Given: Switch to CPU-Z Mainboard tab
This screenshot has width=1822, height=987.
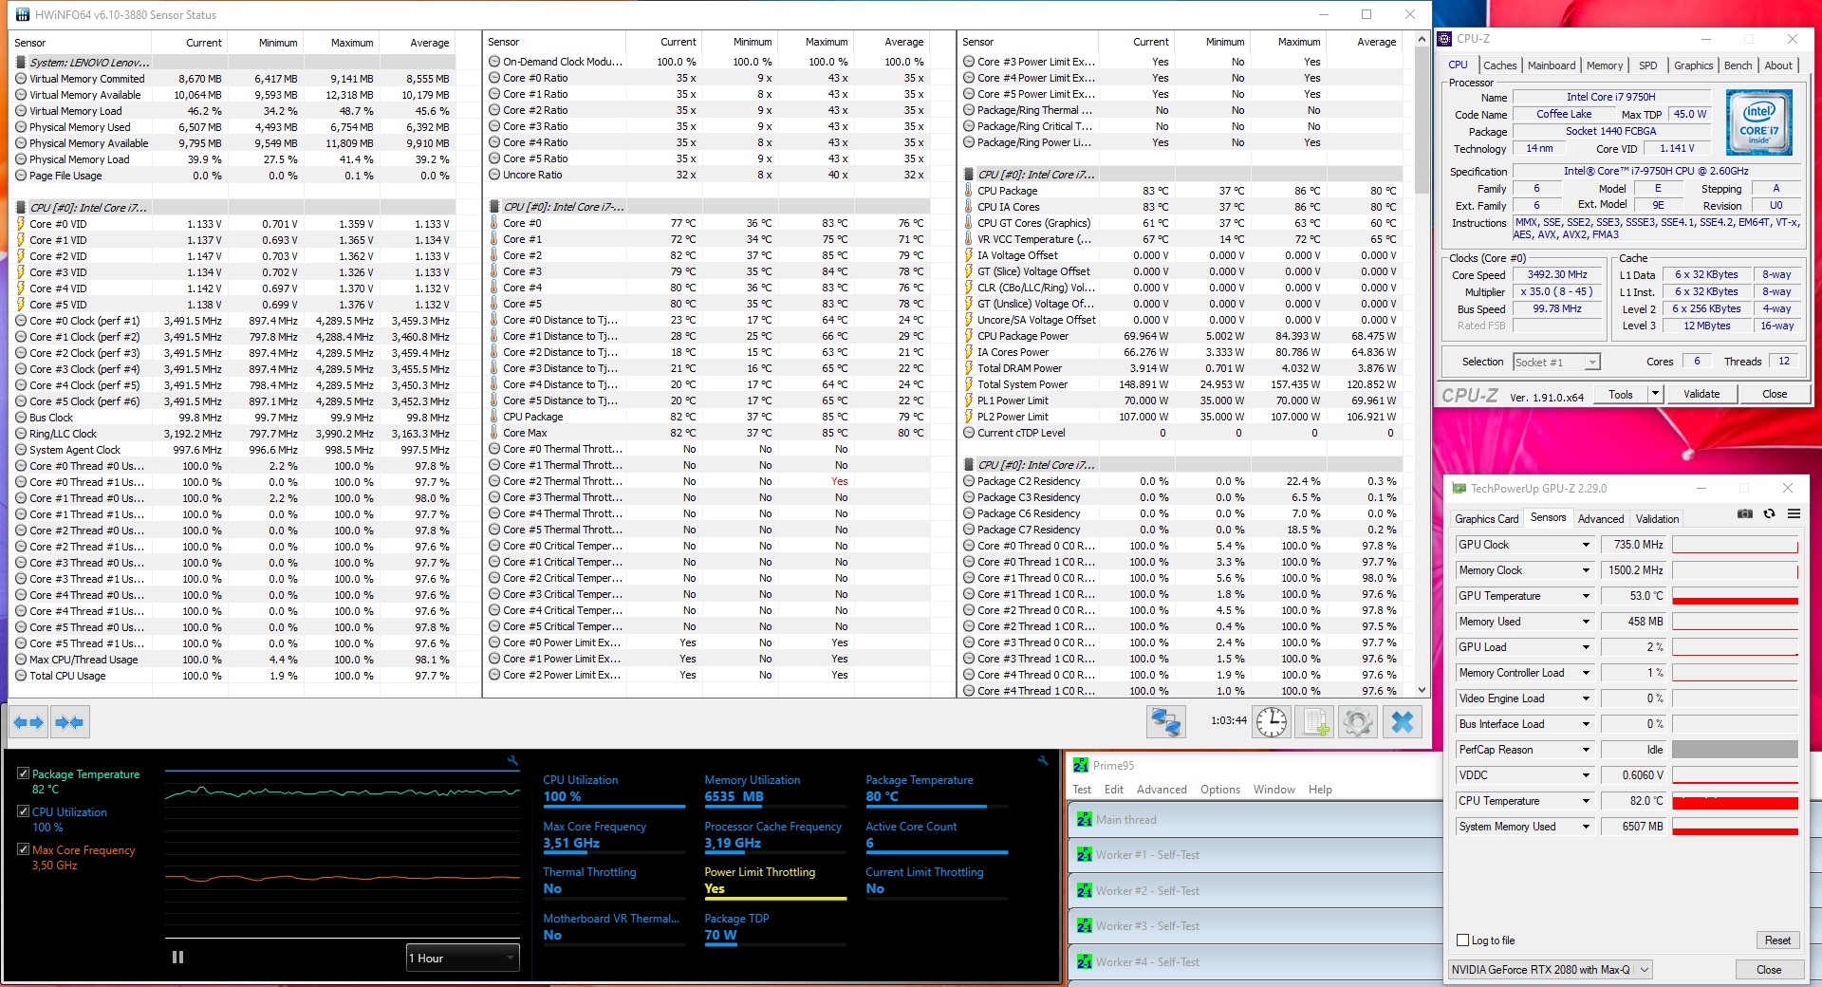Looking at the screenshot, I should 1552,65.
